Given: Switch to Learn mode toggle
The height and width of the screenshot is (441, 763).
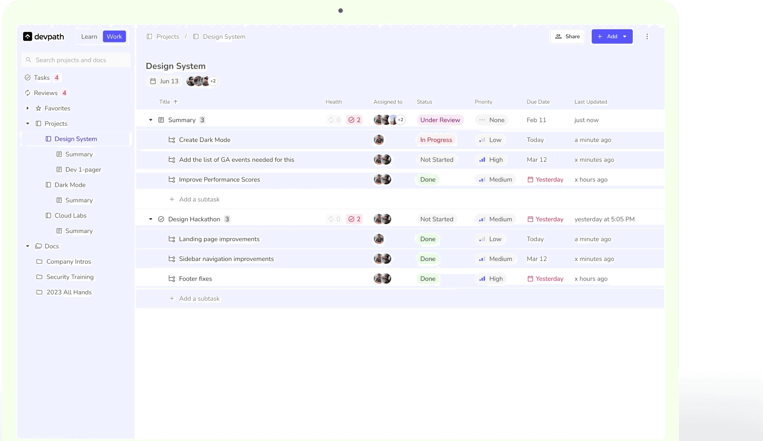Looking at the screenshot, I should (89, 36).
